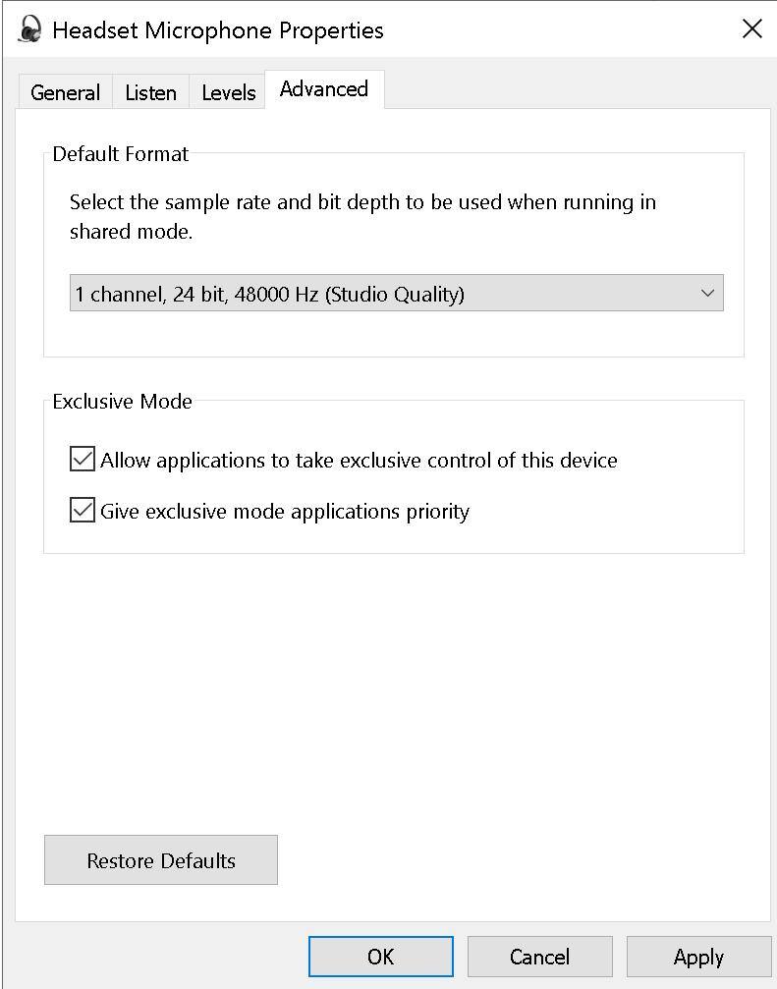Go to the Levels tab

[228, 92]
